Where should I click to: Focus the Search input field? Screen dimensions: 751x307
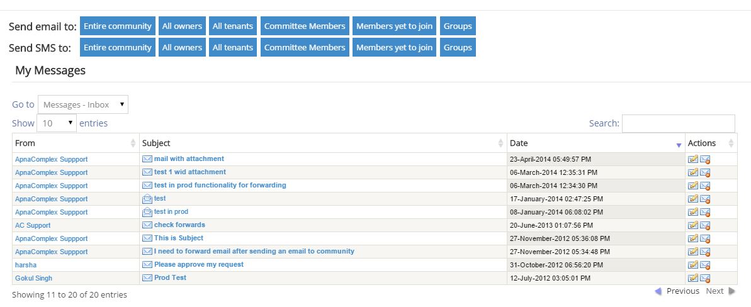coord(678,123)
